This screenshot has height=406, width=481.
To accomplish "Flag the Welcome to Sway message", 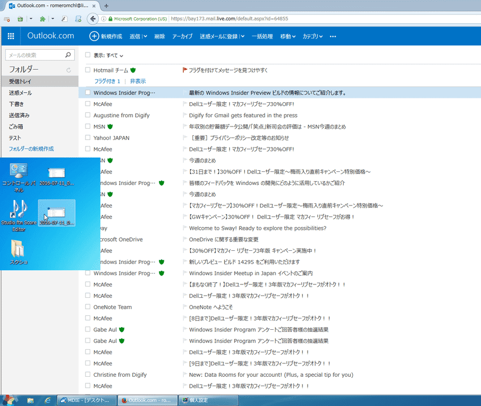I will click(185, 228).
